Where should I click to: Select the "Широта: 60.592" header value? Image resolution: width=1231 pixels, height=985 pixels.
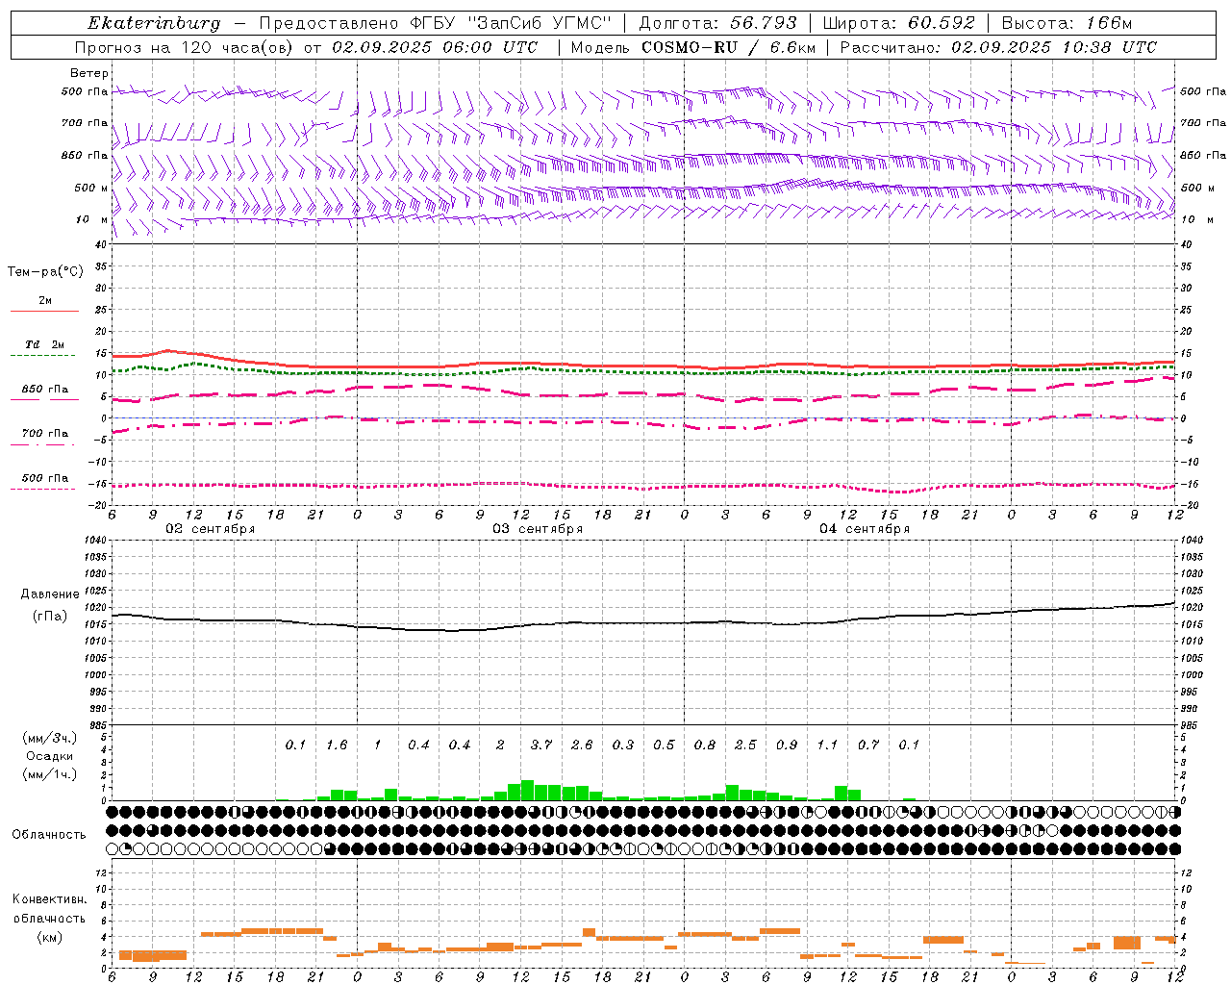[x=898, y=23]
